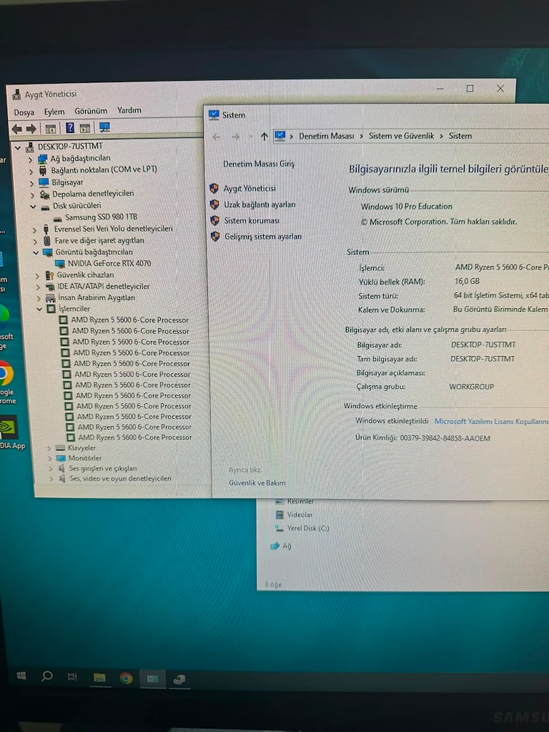Expand Evrensel Seri Veri Yolu denetleyicileri
Viewport: 549px width, 732px height.
pyautogui.click(x=34, y=229)
